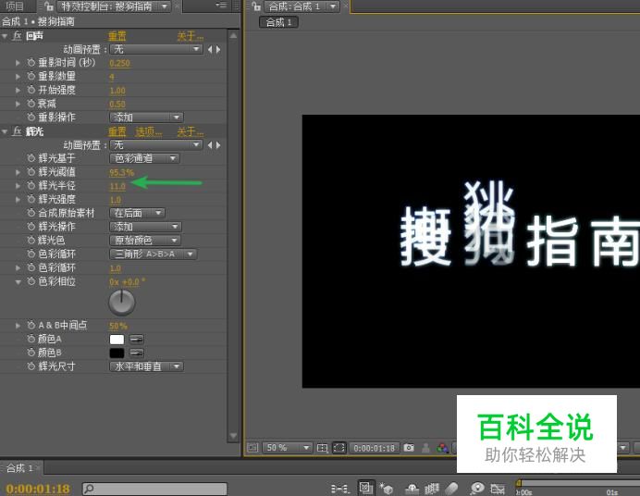Open the 合成原始素材 在后面 dropdown
This screenshot has height=496, width=640.
pos(137,213)
